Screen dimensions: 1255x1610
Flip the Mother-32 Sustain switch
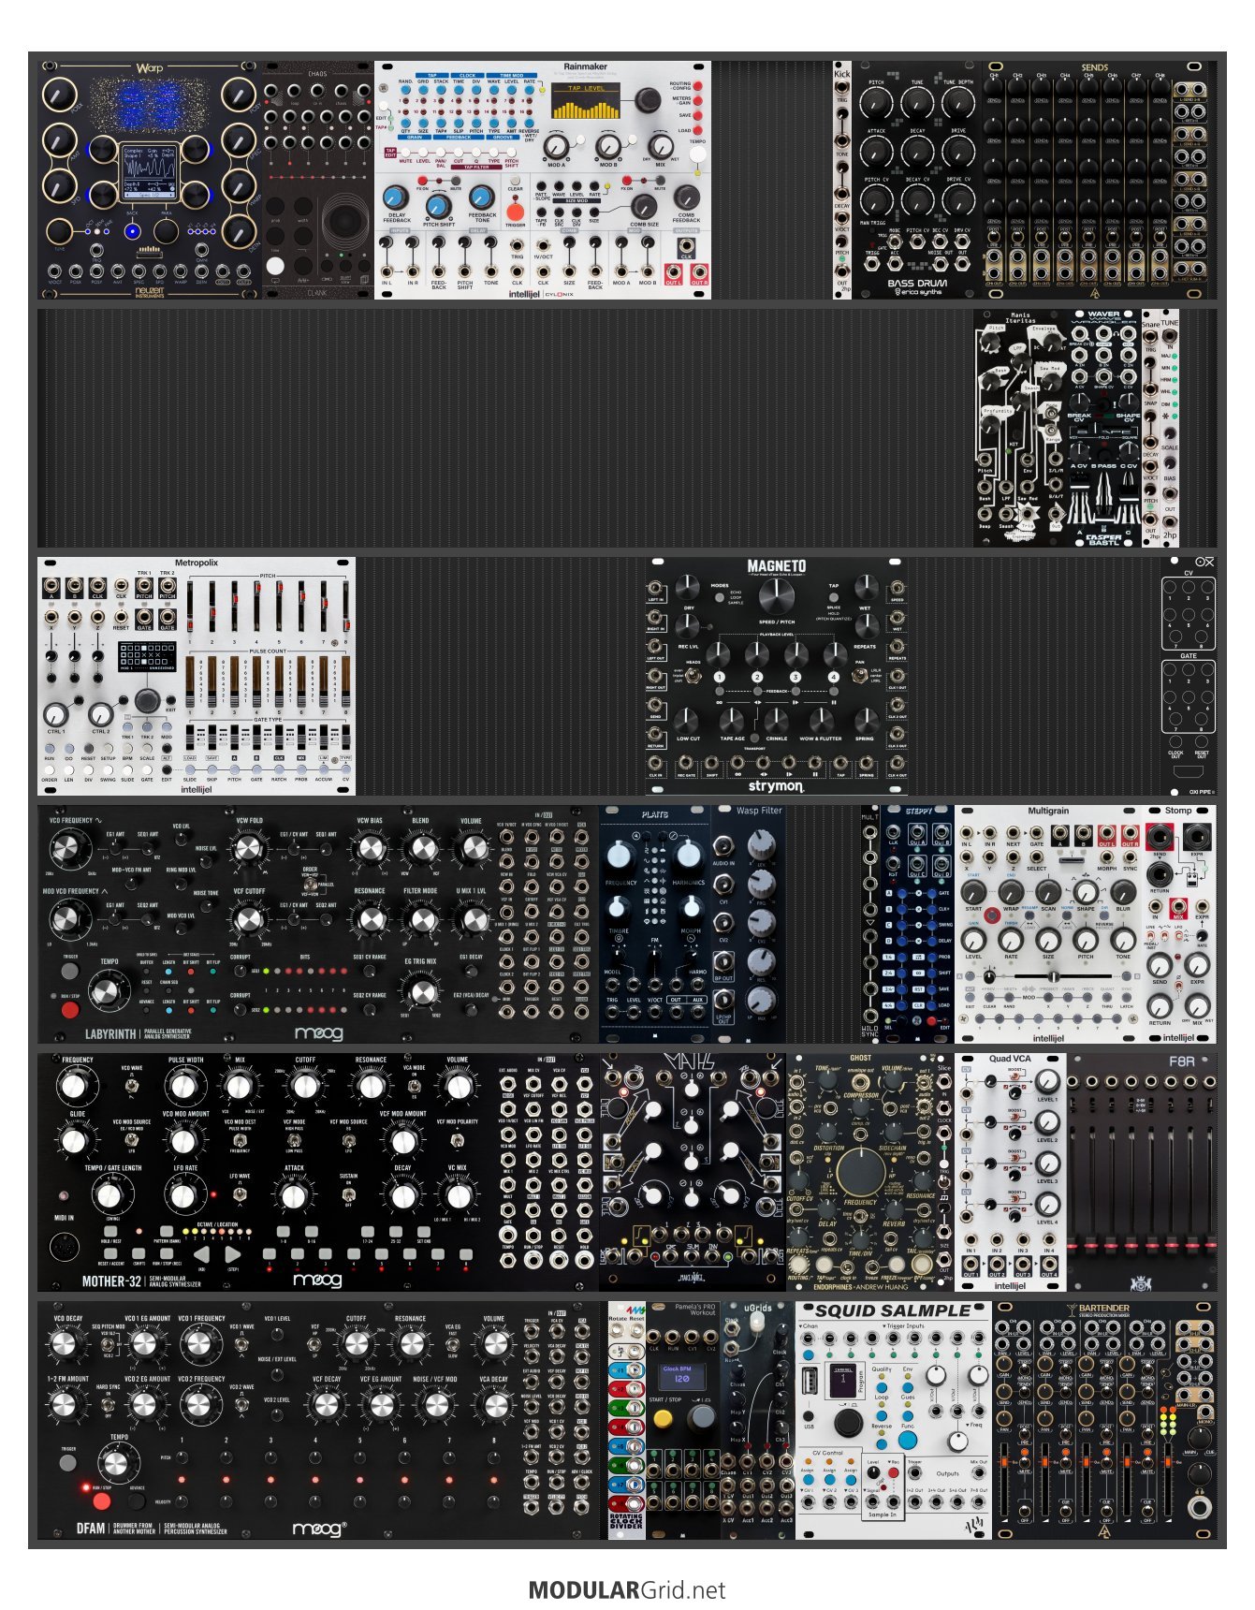(x=348, y=1195)
